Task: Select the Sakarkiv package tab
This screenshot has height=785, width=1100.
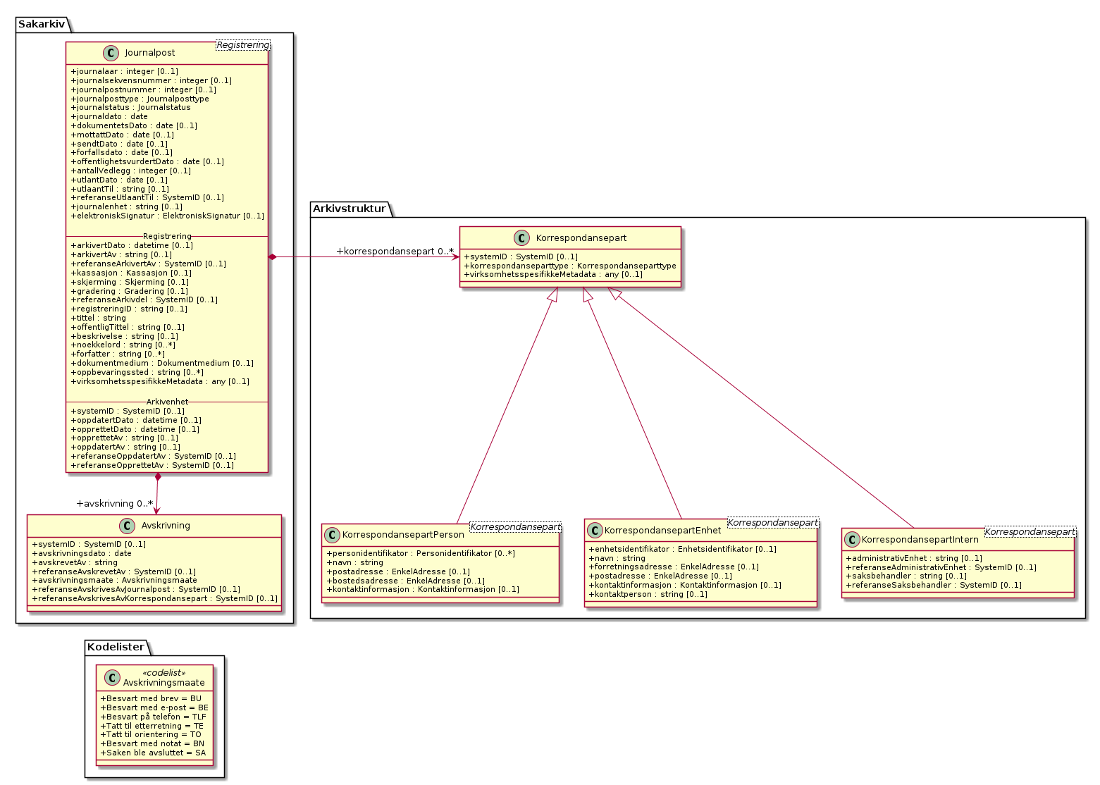Action: [42, 24]
